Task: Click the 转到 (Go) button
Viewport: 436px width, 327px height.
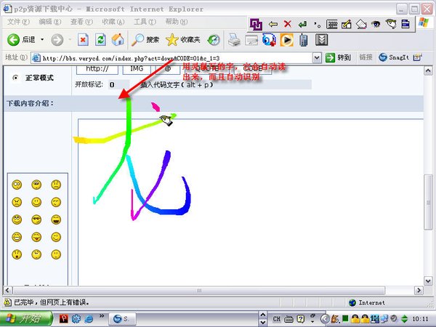Action: [x=339, y=57]
